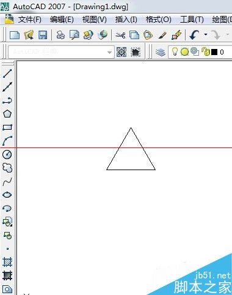Open the layer list showing 0
Screen dimensions: 232x295
(x=200, y=52)
